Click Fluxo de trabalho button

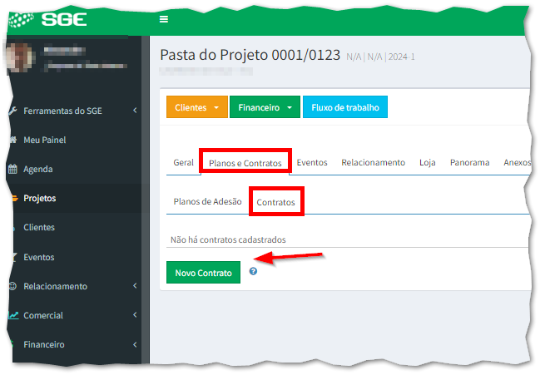(x=345, y=107)
